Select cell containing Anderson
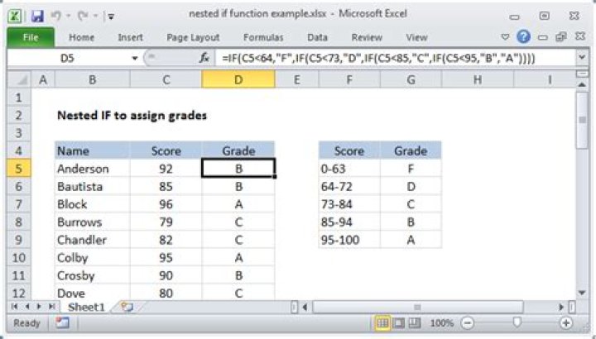The width and height of the screenshot is (596, 339). click(93, 169)
